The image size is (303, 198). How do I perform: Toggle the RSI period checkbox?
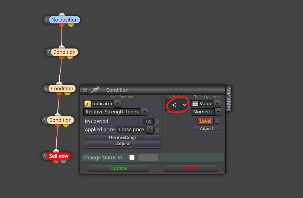[x=157, y=121]
